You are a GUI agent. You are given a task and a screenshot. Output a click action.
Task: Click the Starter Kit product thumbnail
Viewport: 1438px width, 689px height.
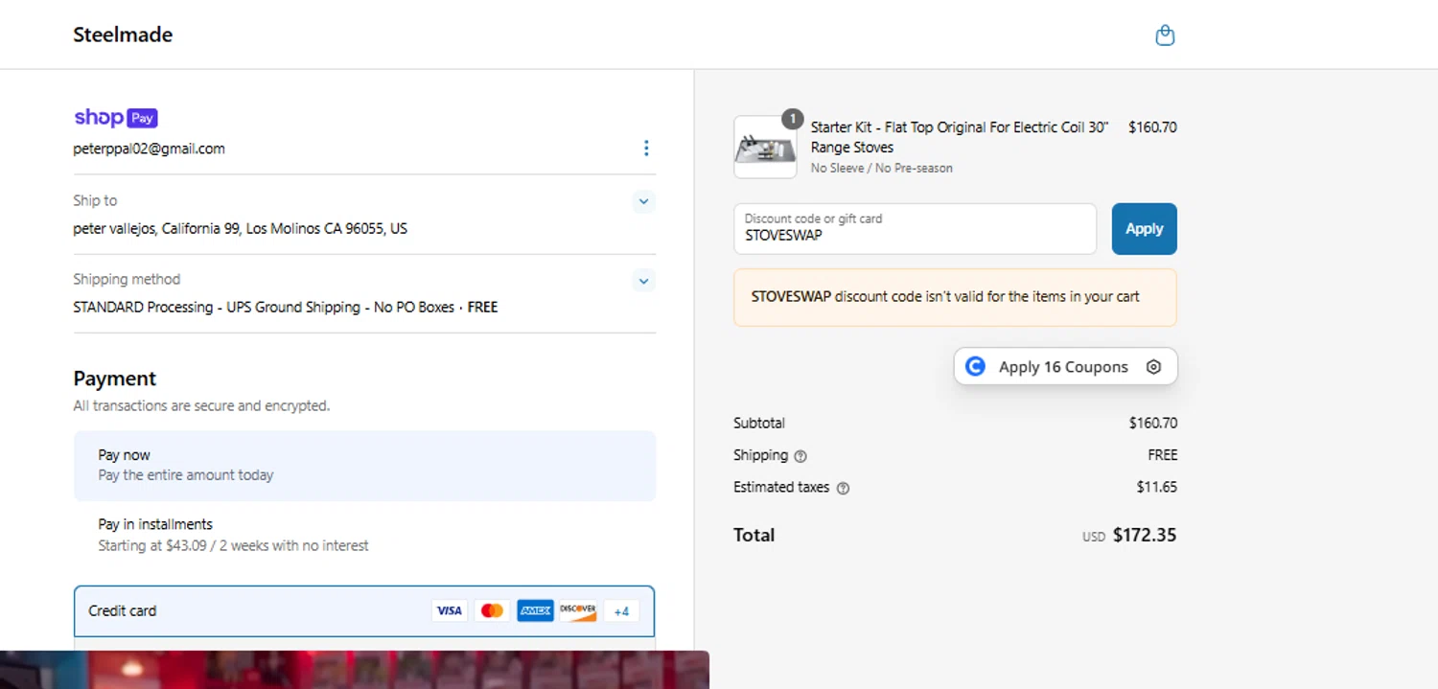click(x=765, y=148)
